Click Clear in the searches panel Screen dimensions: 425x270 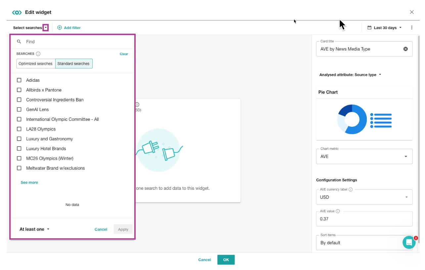tap(124, 54)
